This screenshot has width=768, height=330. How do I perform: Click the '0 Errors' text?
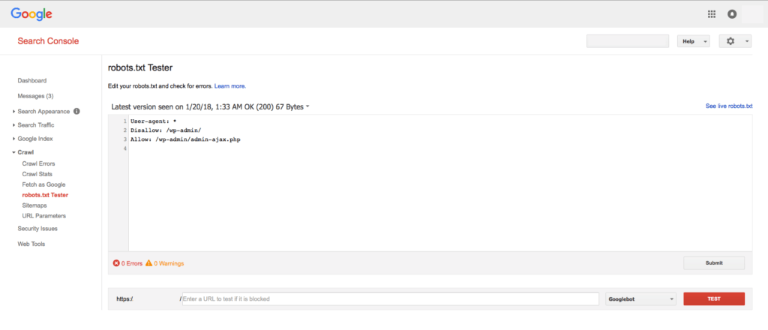pyautogui.click(x=132, y=263)
